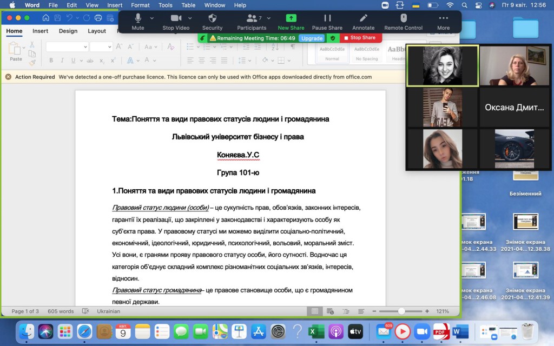The image size is (554, 346).
Task: Toggle Subscript formatting
Action: tap(102, 61)
